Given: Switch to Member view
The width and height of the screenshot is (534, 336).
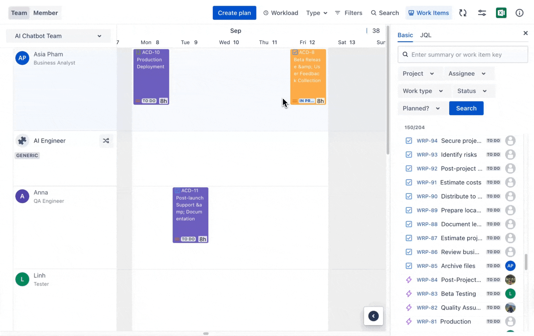Looking at the screenshot, I should coord(46,13).
